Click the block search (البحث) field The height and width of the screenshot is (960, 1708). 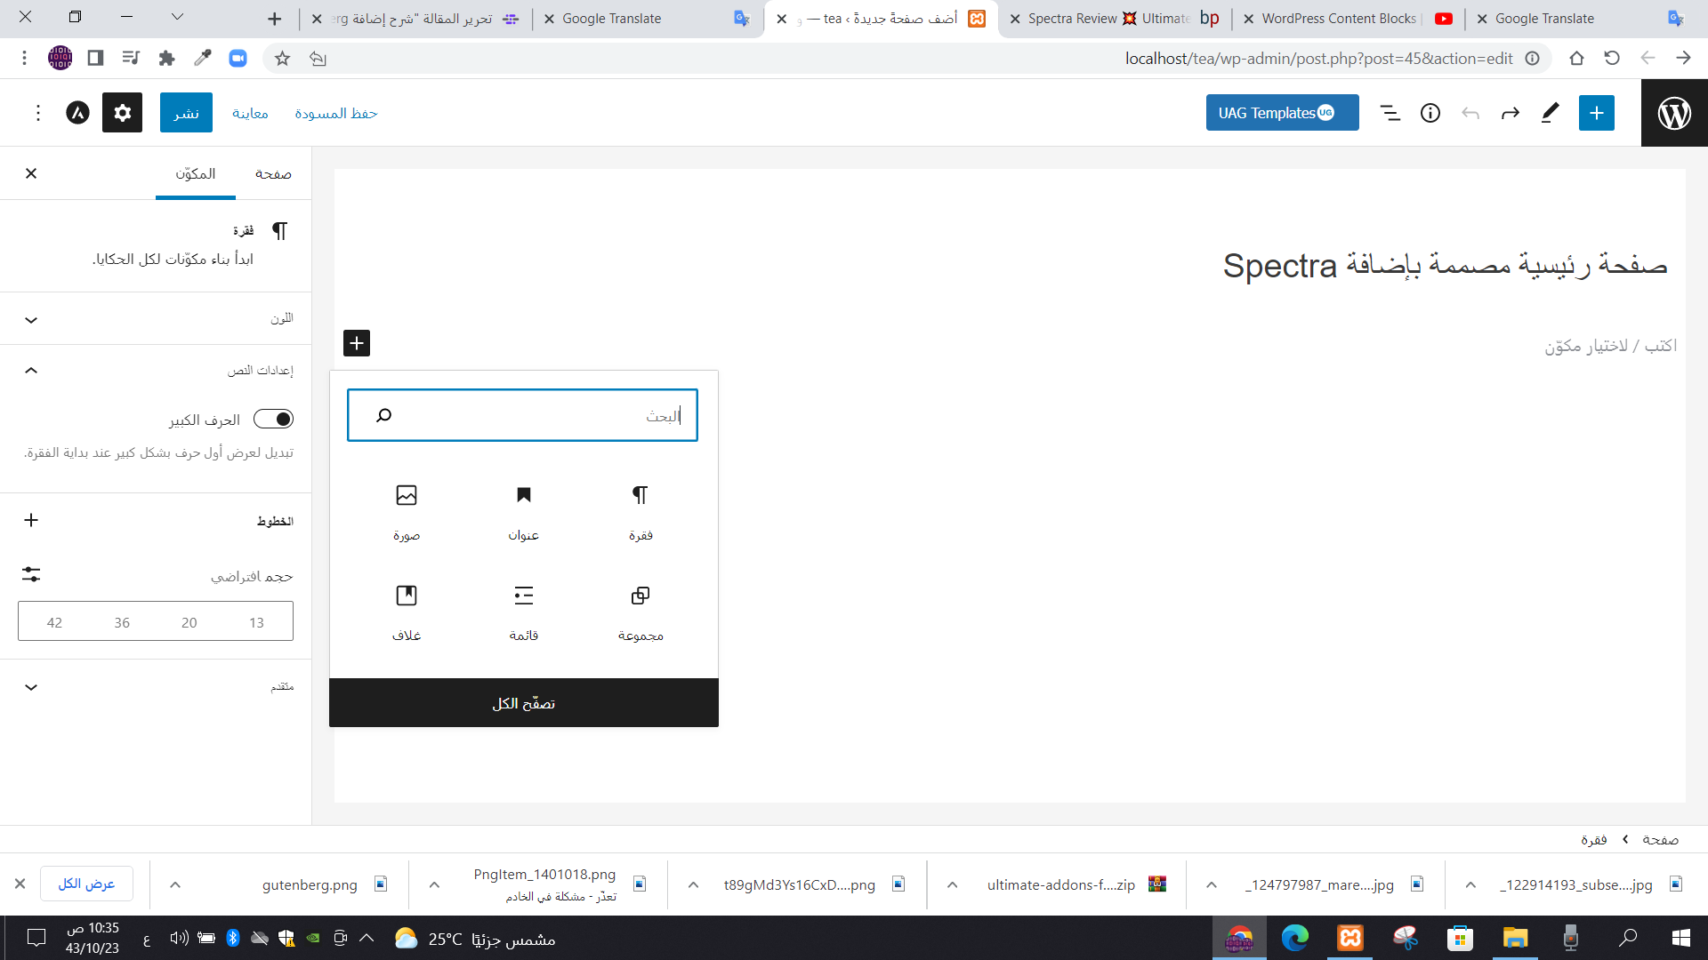[522, 415]
